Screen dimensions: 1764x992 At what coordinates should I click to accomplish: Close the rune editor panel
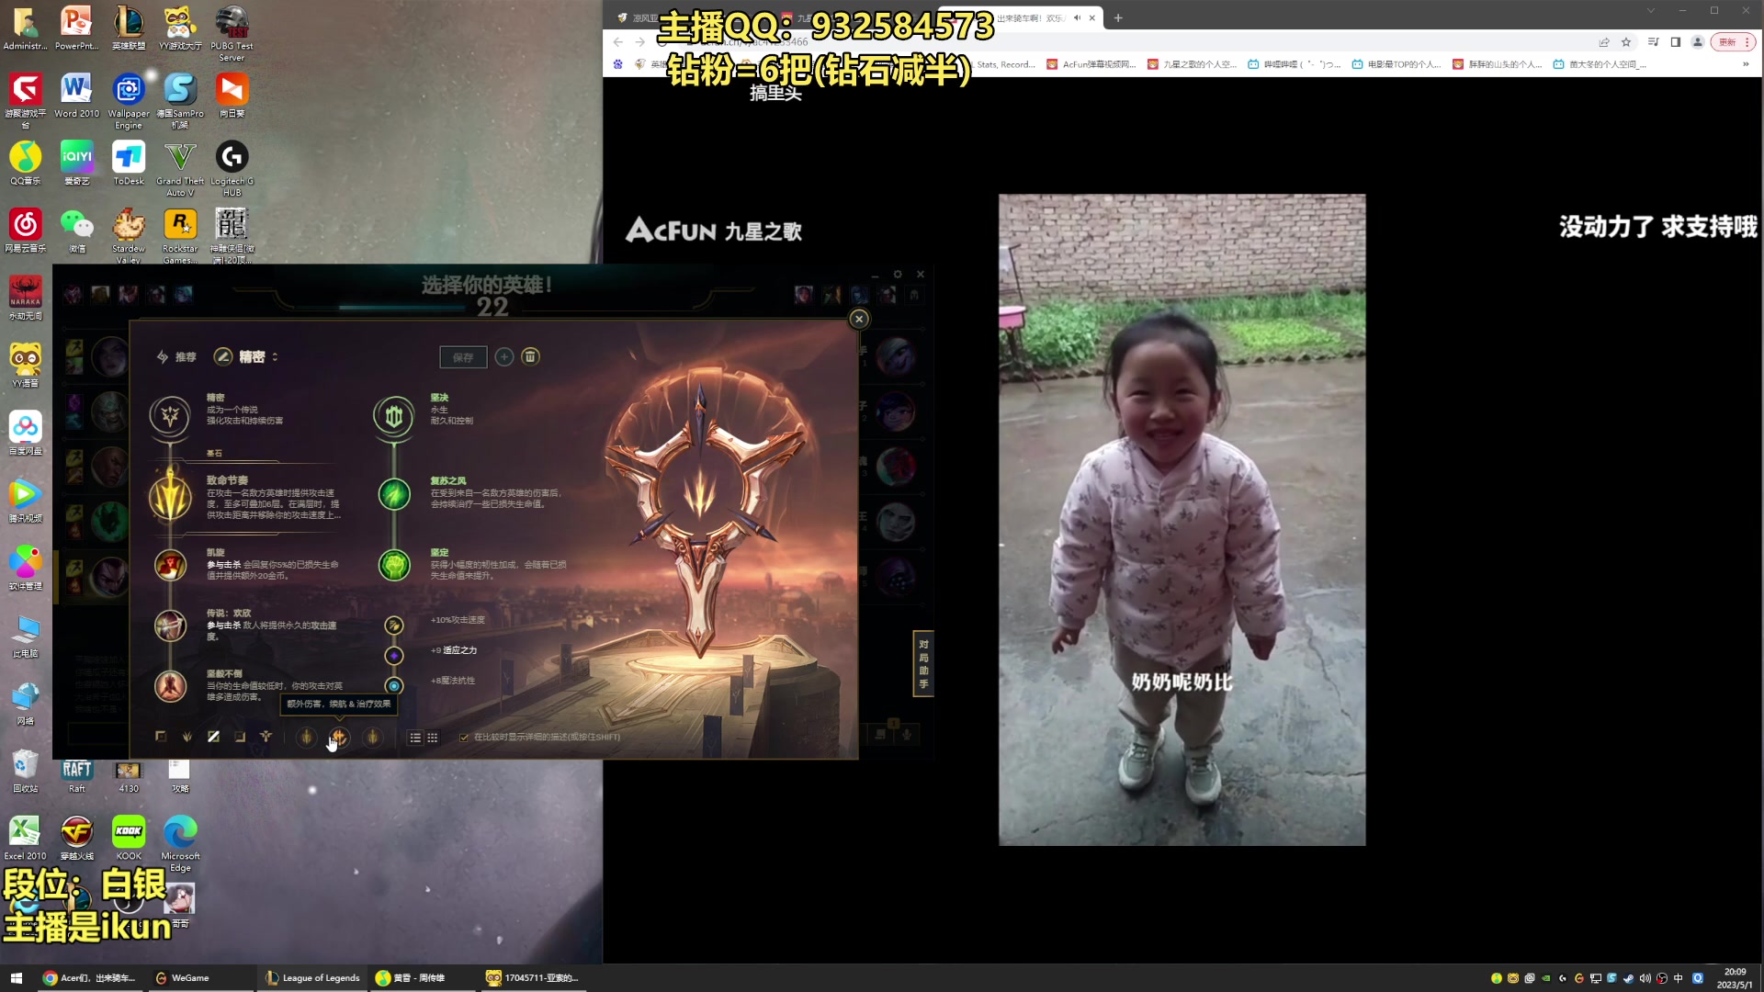click(x=859, y=319)
